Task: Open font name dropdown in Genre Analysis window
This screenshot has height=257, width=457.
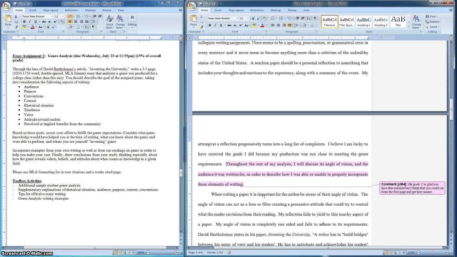Action: click(x=237, y=19)
